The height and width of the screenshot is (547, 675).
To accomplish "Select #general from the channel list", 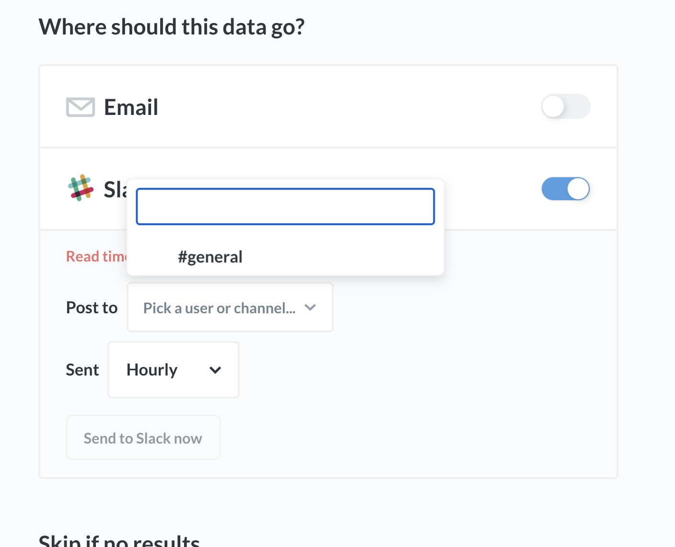I will [211, 257].
